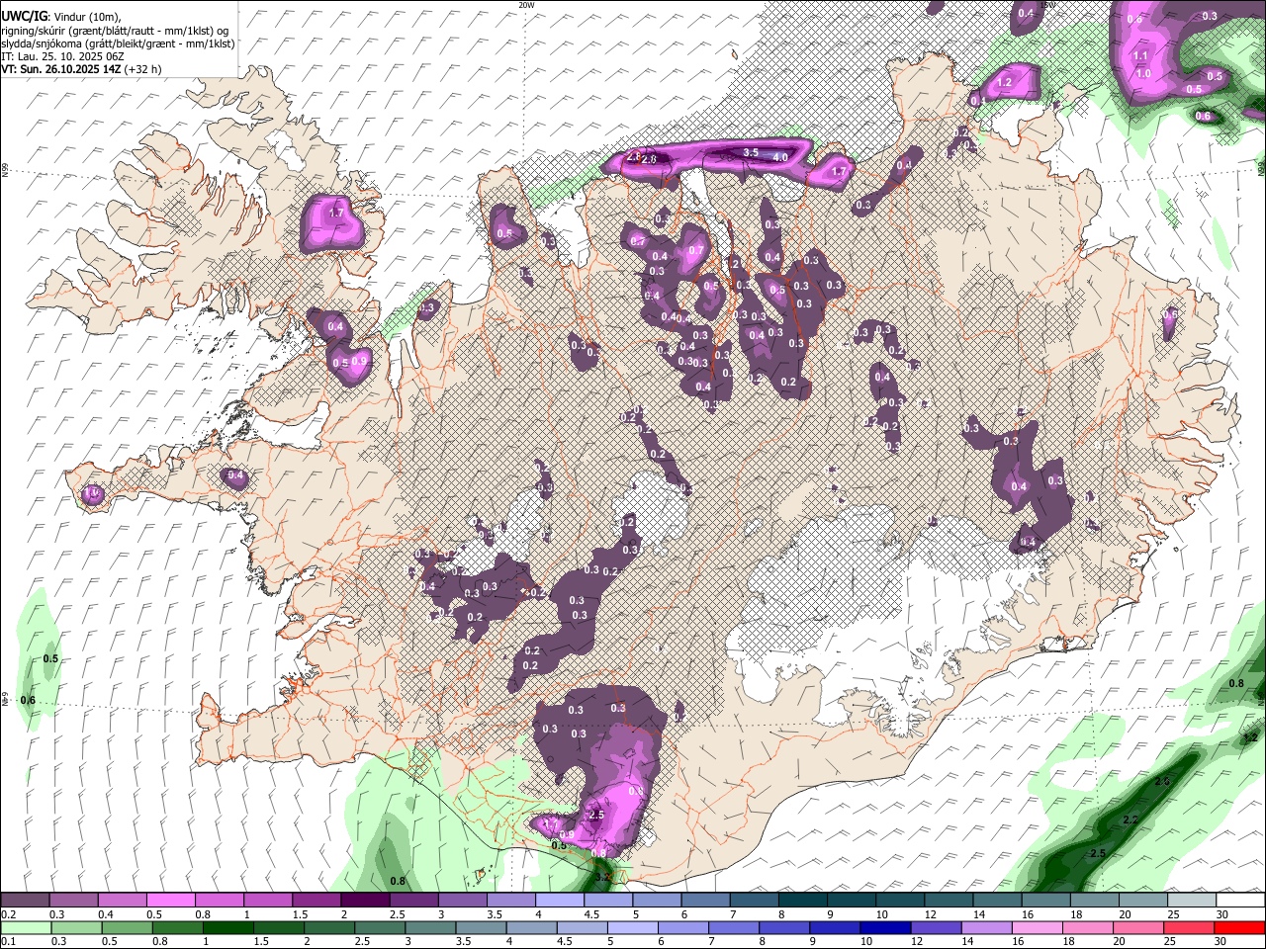Viewport: 1266px width, 949px height.
Task: Click the blue 8 rain legend swatch
Action: (x=784, y=927)
